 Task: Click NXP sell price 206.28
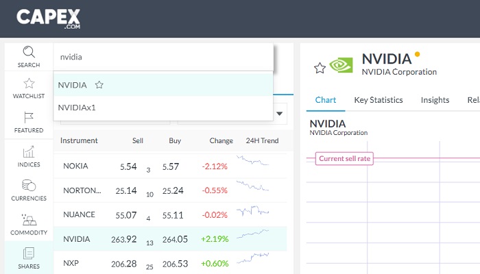123,264
